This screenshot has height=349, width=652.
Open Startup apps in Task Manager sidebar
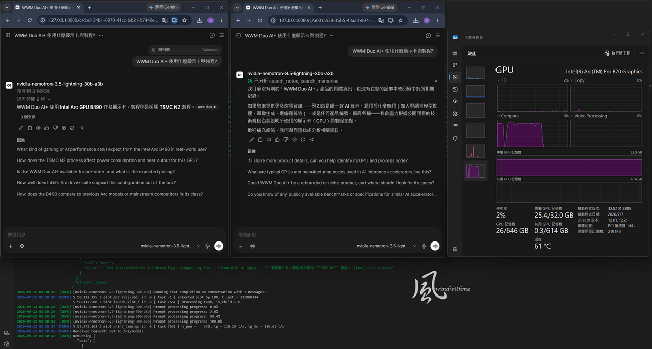(x=455, y=101)
